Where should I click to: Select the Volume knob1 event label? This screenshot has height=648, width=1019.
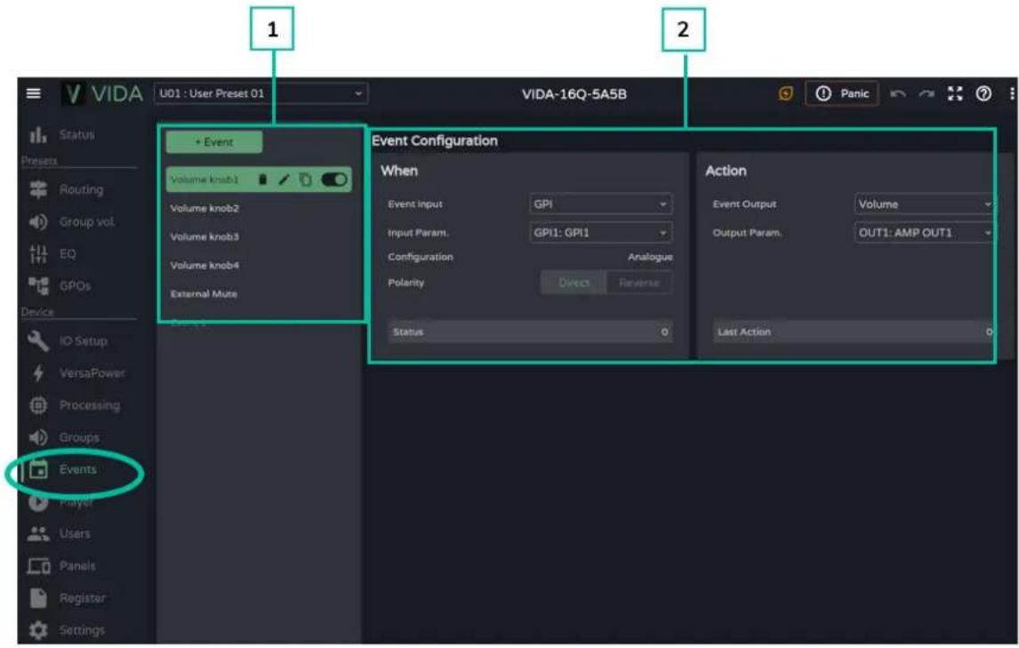point(205,180)
